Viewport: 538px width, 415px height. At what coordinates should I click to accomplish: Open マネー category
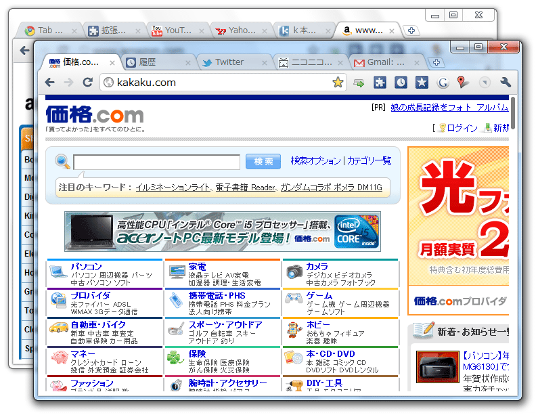(x=83, y=354)
